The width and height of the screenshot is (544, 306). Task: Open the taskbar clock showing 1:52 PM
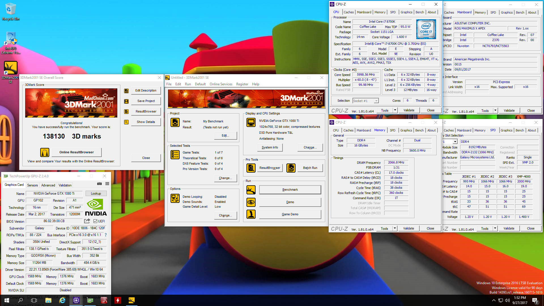click(x=520, y=300)
